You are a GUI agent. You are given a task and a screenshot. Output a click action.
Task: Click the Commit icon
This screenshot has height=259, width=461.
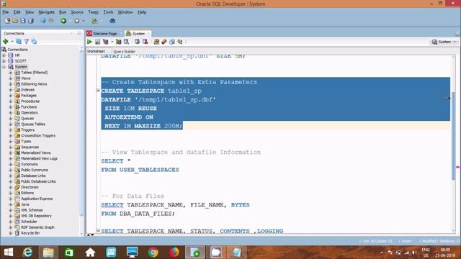[x=137, y=42]
